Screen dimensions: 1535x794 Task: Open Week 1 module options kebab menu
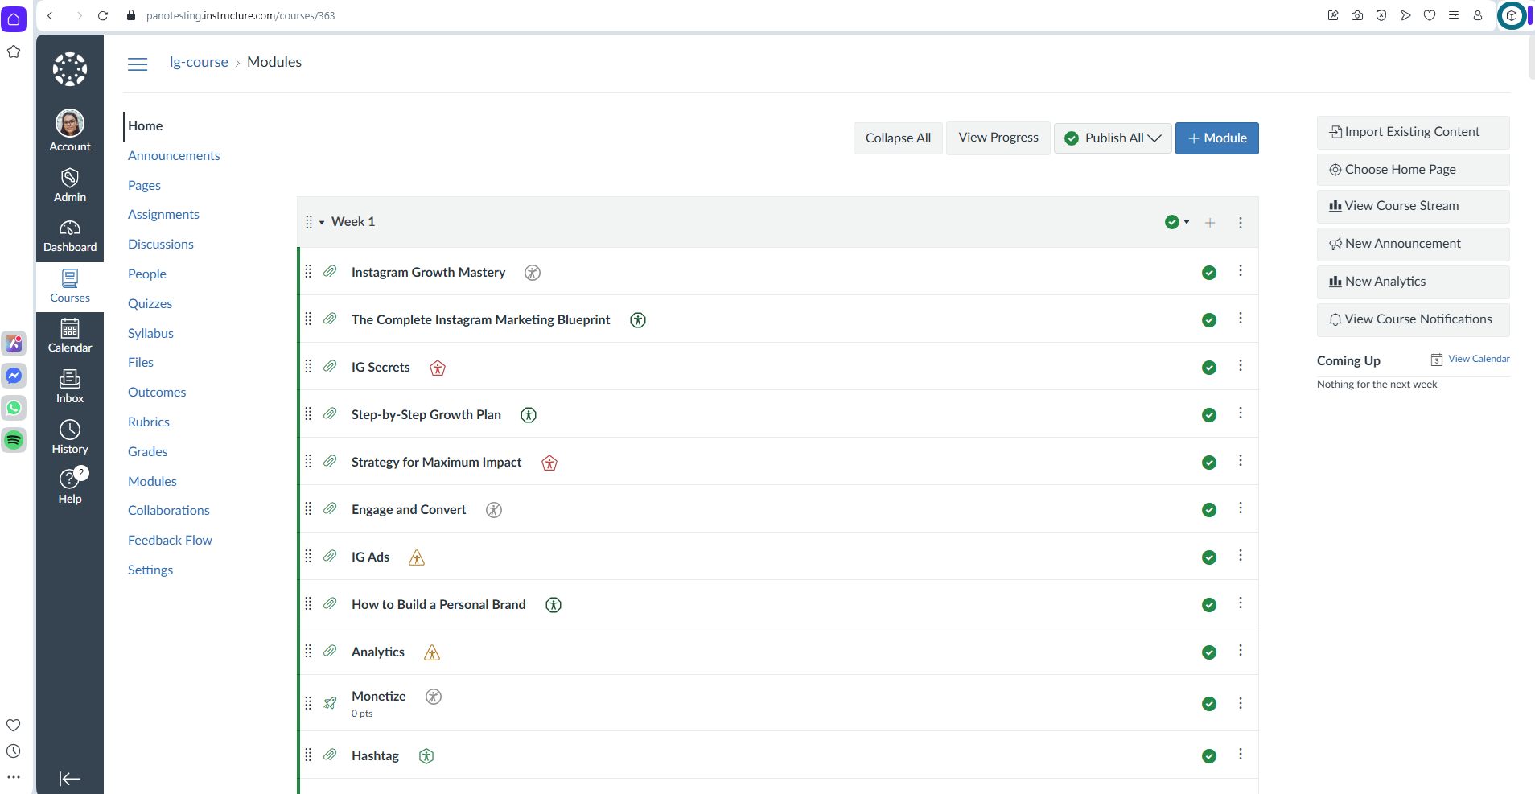pos(1241,223)
